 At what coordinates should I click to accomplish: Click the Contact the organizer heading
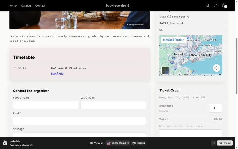click(x=31, y=91)
